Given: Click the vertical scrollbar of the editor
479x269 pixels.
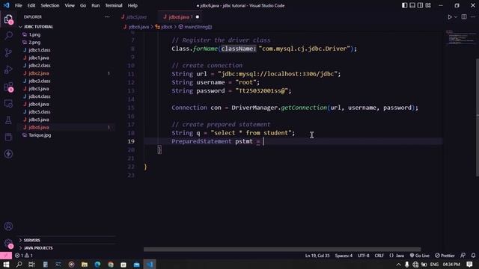Looking at the screenshot, I should 478,117.
